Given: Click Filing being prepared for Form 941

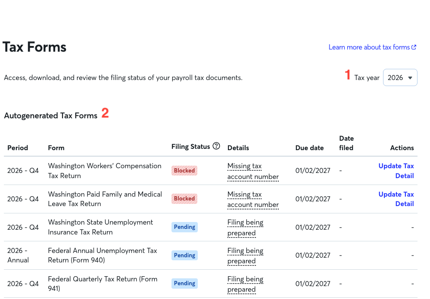Looking at the screenshot, I should pyautogui.click(x=245, y=284).
